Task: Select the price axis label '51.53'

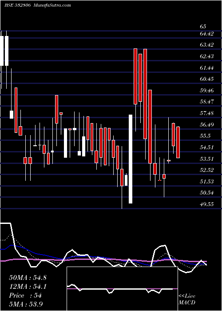Action: pos(207,182)
